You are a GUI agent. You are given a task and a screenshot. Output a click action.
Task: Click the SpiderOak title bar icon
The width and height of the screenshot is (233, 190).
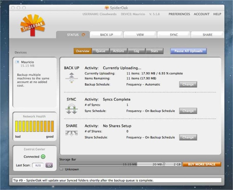[x=107, y=8]
